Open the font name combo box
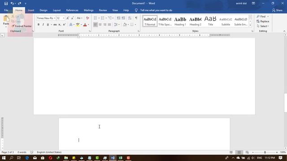This screenshot has width=287, height=161. 46,18
